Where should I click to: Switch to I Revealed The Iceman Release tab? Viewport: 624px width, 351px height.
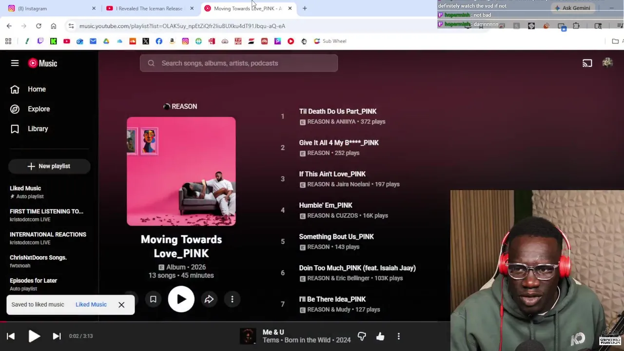(149, 8)
